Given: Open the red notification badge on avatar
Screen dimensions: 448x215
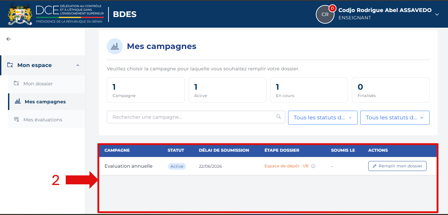Looking at the screenshot, I should click(332, 8).
